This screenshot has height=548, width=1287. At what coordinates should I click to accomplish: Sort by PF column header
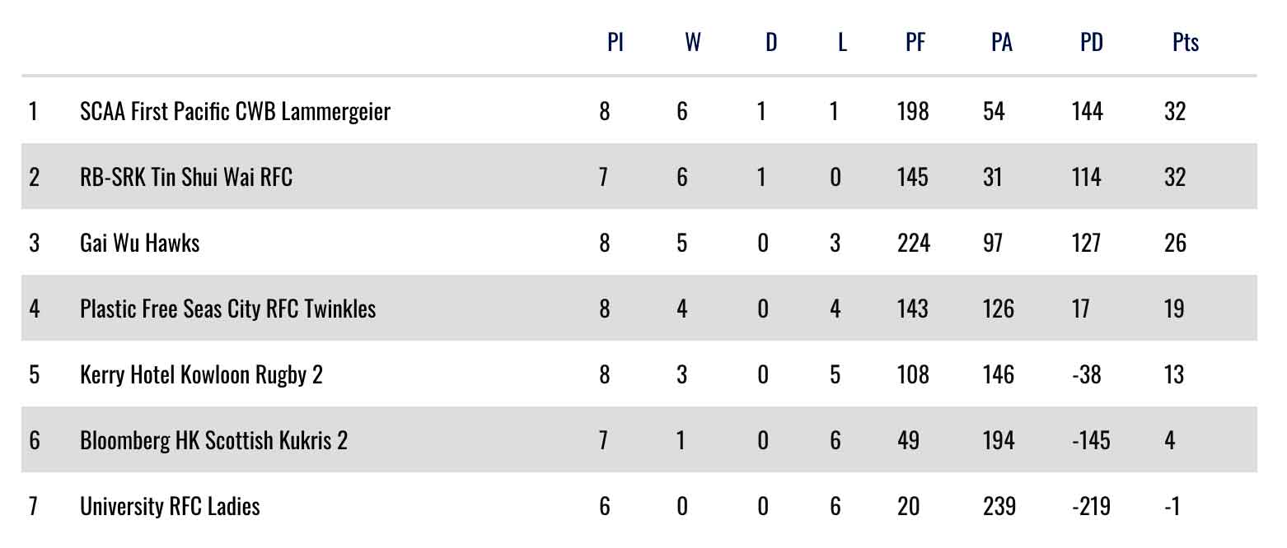coord(915,43)
